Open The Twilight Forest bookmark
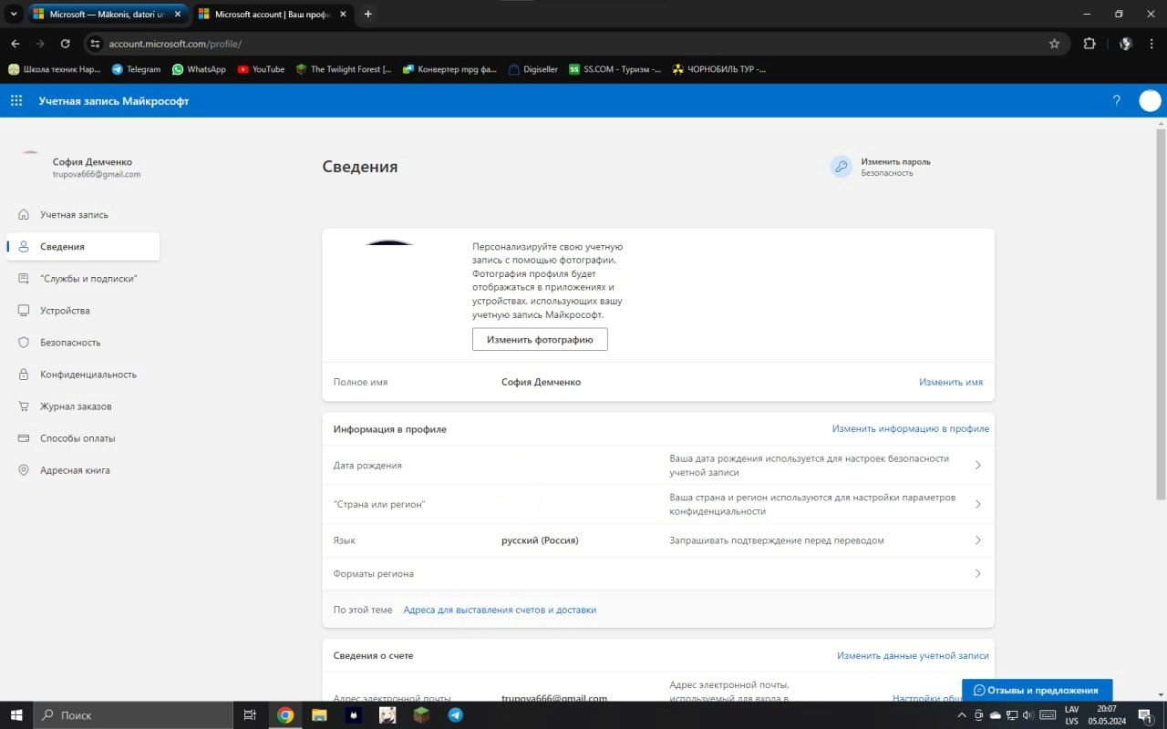The width and height of the screenshot is (1167, 729). pos(344,69)
